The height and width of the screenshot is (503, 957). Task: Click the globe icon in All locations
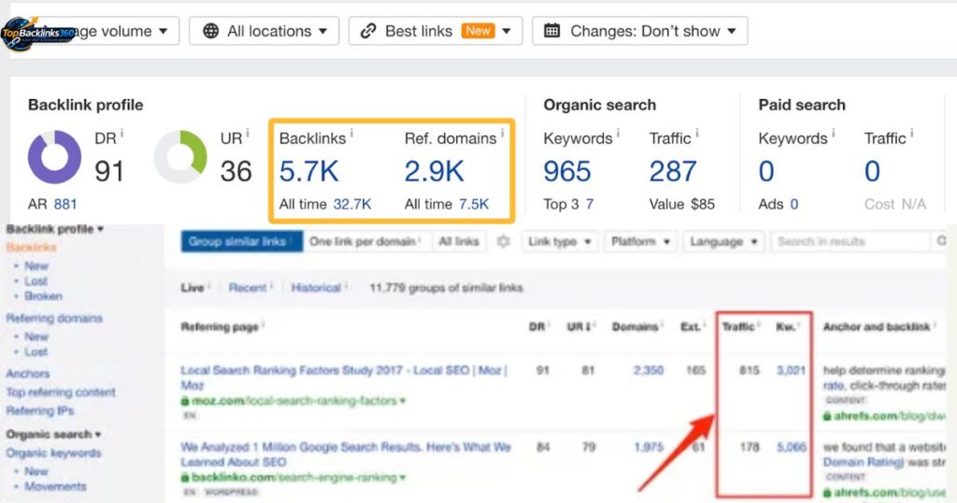click(x=210, y=31)
